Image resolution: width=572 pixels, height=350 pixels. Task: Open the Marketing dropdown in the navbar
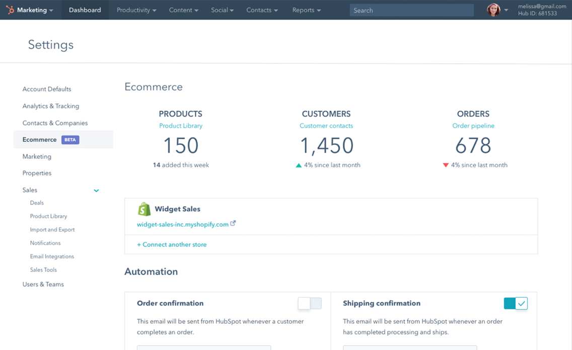tap(30, 10)
